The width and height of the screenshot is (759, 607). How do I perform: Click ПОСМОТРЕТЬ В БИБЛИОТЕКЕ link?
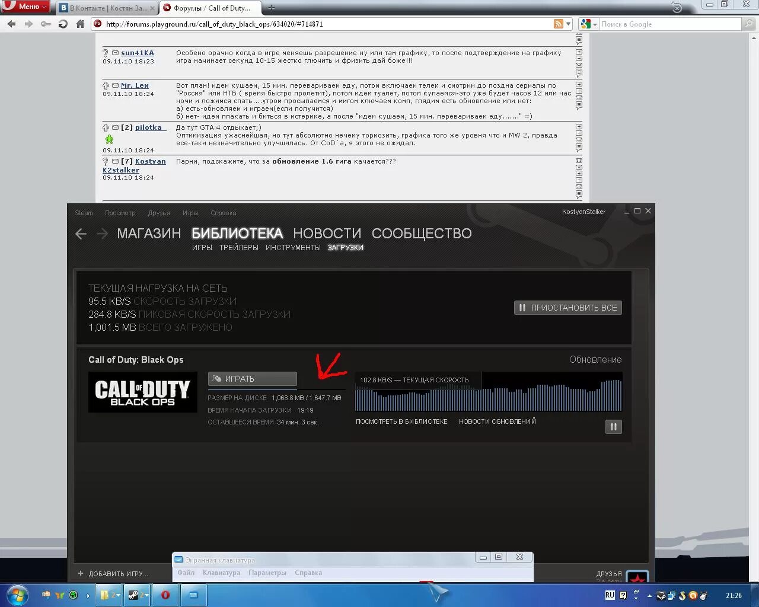point(401,421)
